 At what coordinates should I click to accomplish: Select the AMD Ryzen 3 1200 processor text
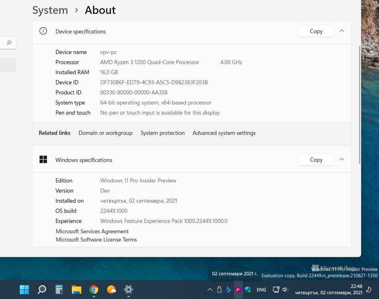tap(150, 62)
